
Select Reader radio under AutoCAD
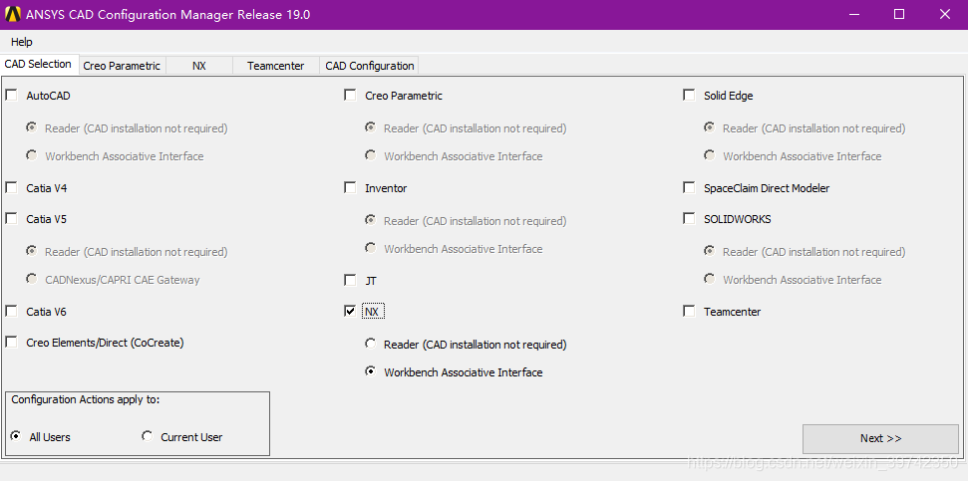tap(32, 127)
